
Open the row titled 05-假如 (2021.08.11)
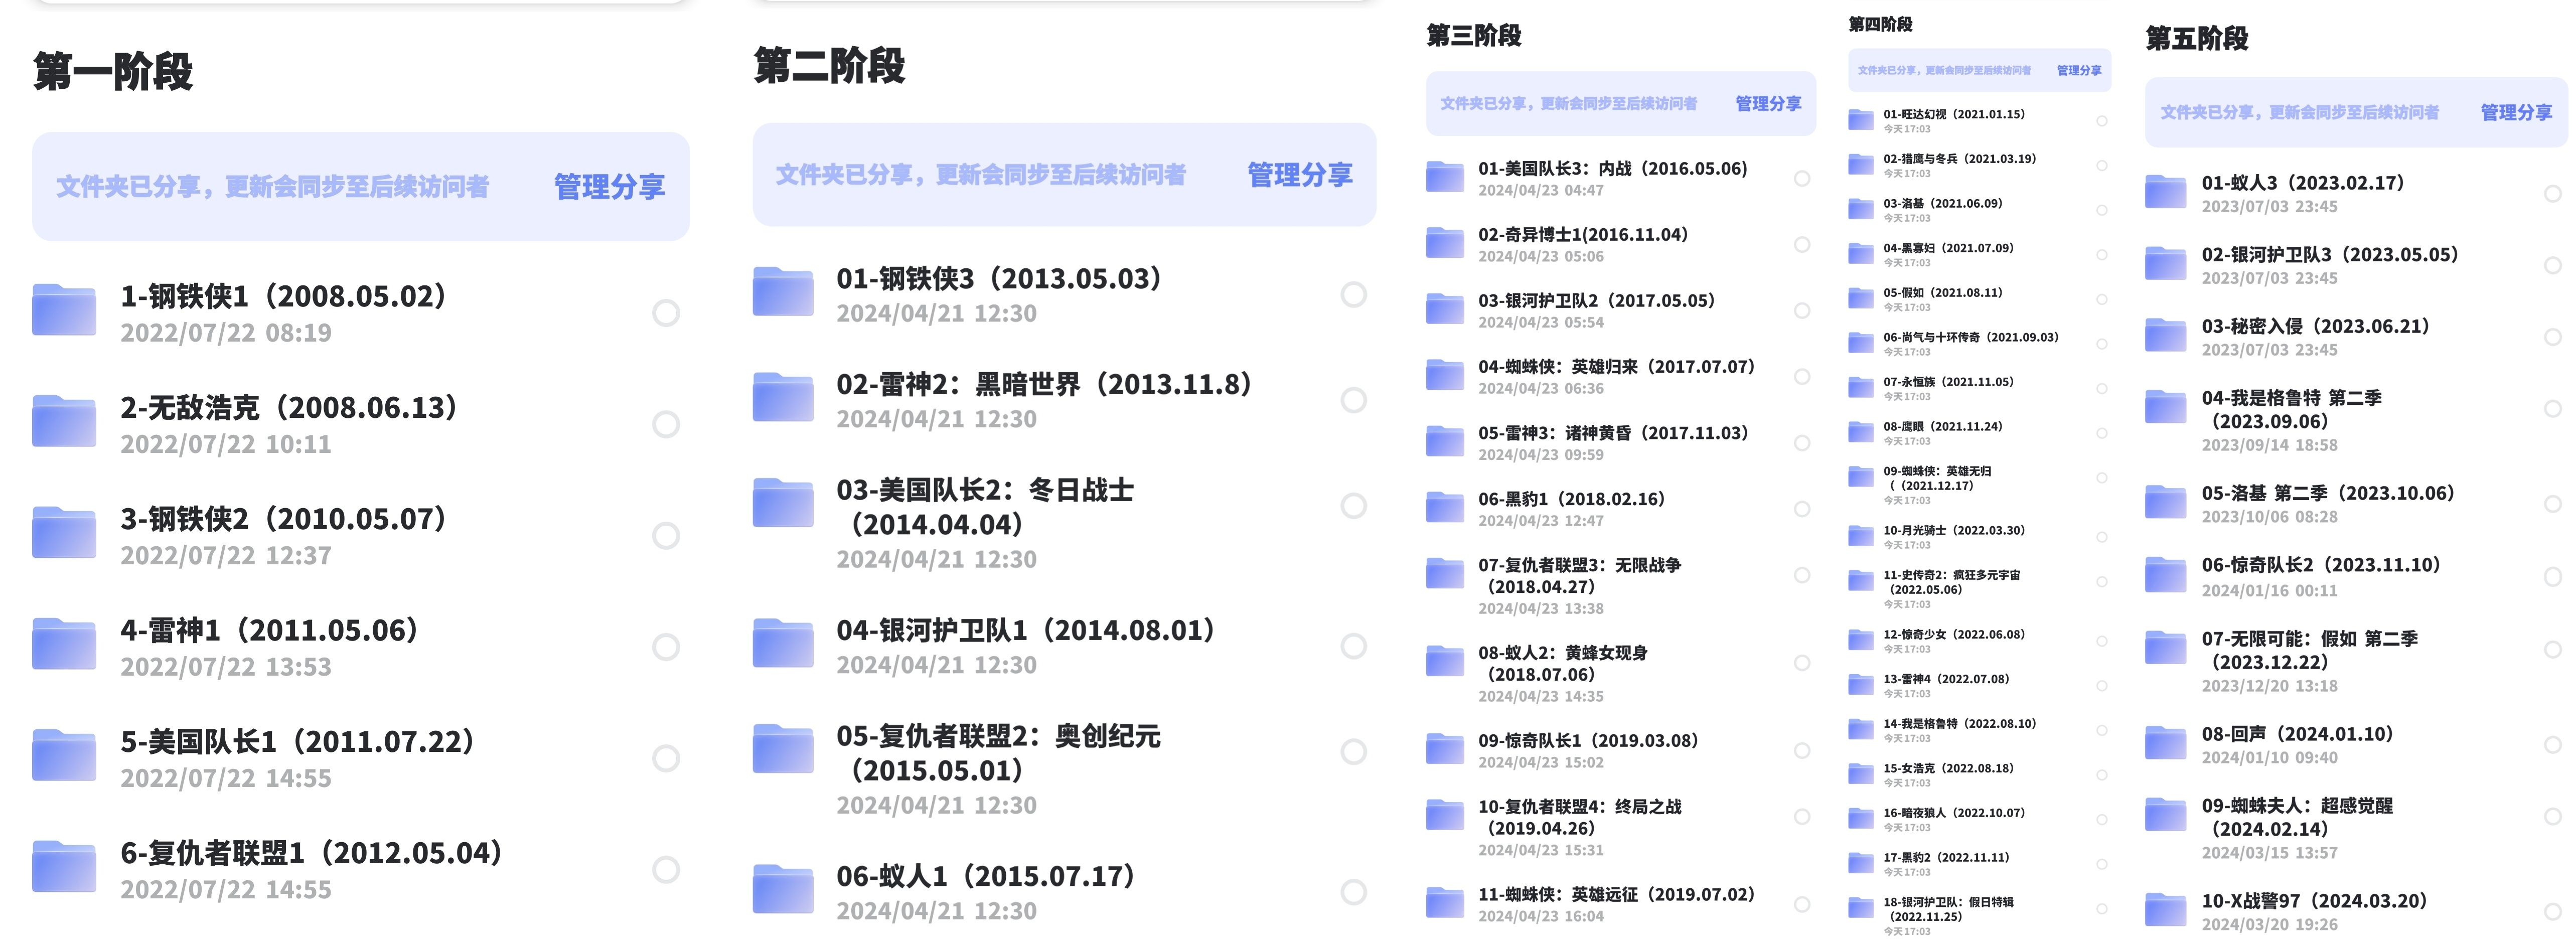tap(1979, 299)
